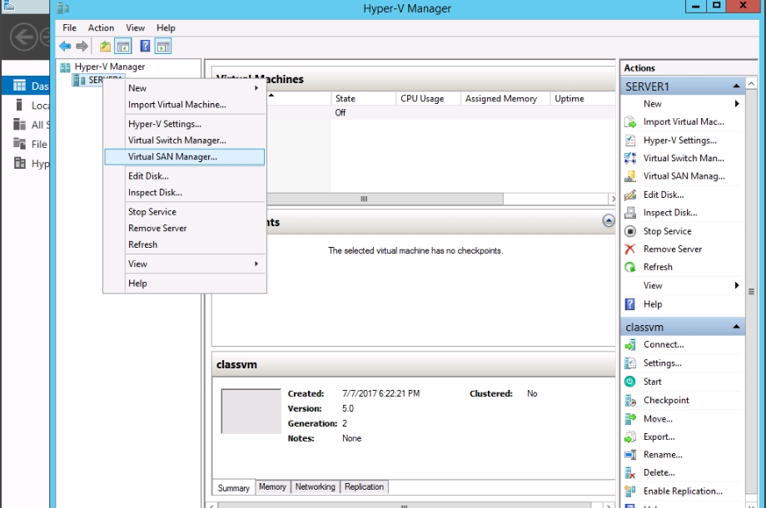Click the Delete icon in classvm actions
This screenshot has width=766, height=508.
click(630, 472)
